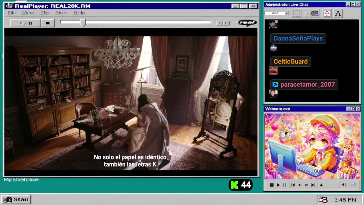Select the My Briefcase desktop label
This screenshot has width=364, height=205.
click(x=21, y=180)
